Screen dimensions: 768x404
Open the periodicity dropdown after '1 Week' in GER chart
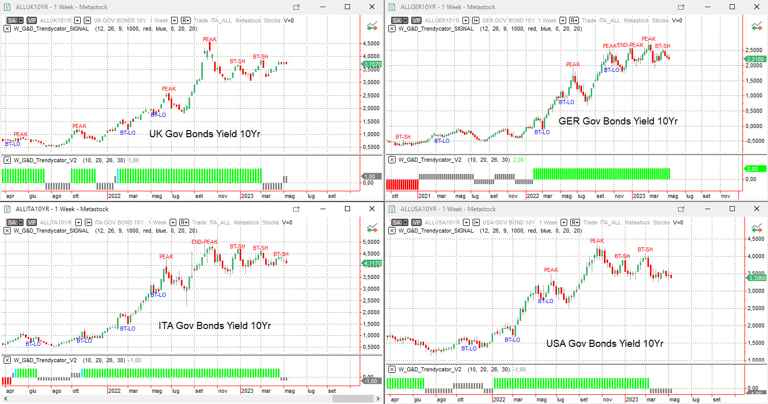(563, 20)
